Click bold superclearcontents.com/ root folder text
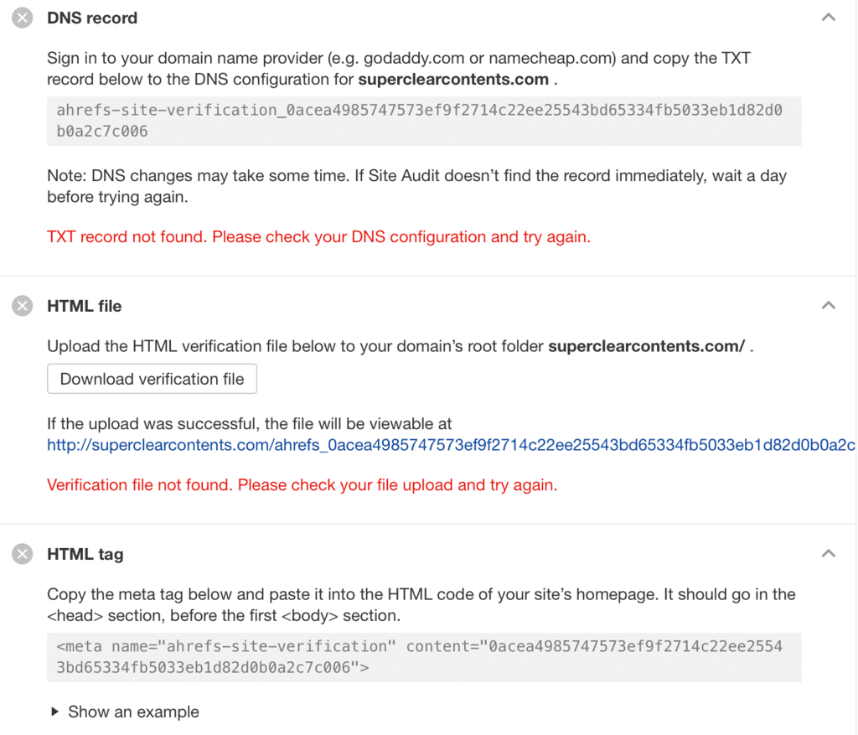Viewport: 858px width, 735px height. coord(646,347)
